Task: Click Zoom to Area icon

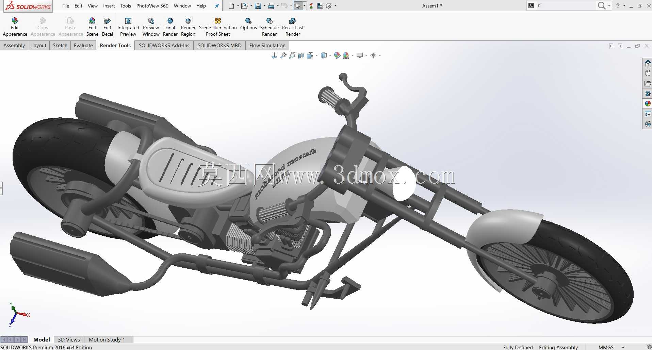Action: (292, 55)
